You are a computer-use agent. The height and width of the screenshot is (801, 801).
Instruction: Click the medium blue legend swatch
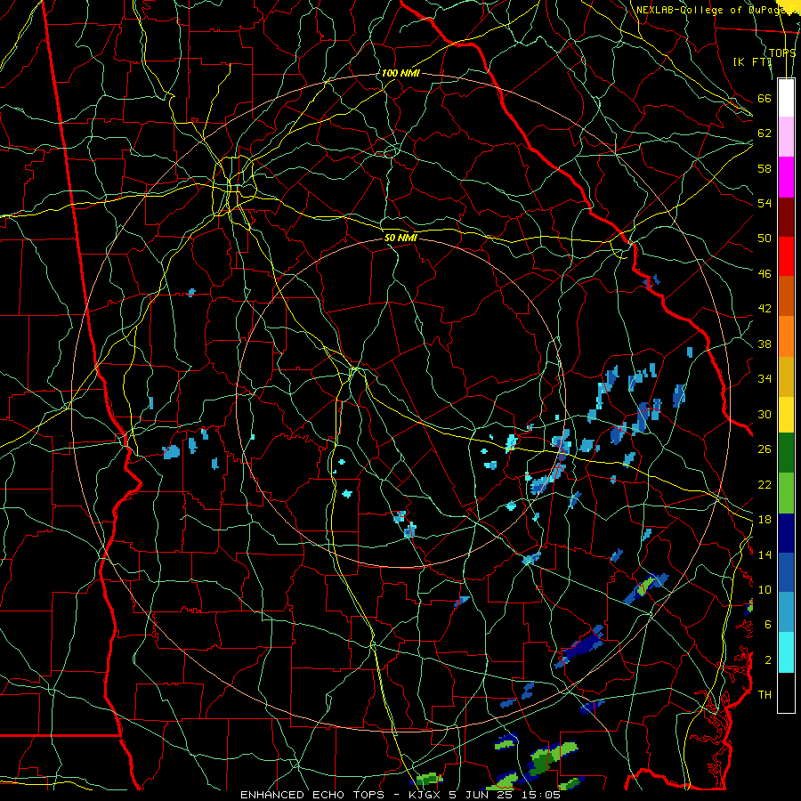click(786, 572)
